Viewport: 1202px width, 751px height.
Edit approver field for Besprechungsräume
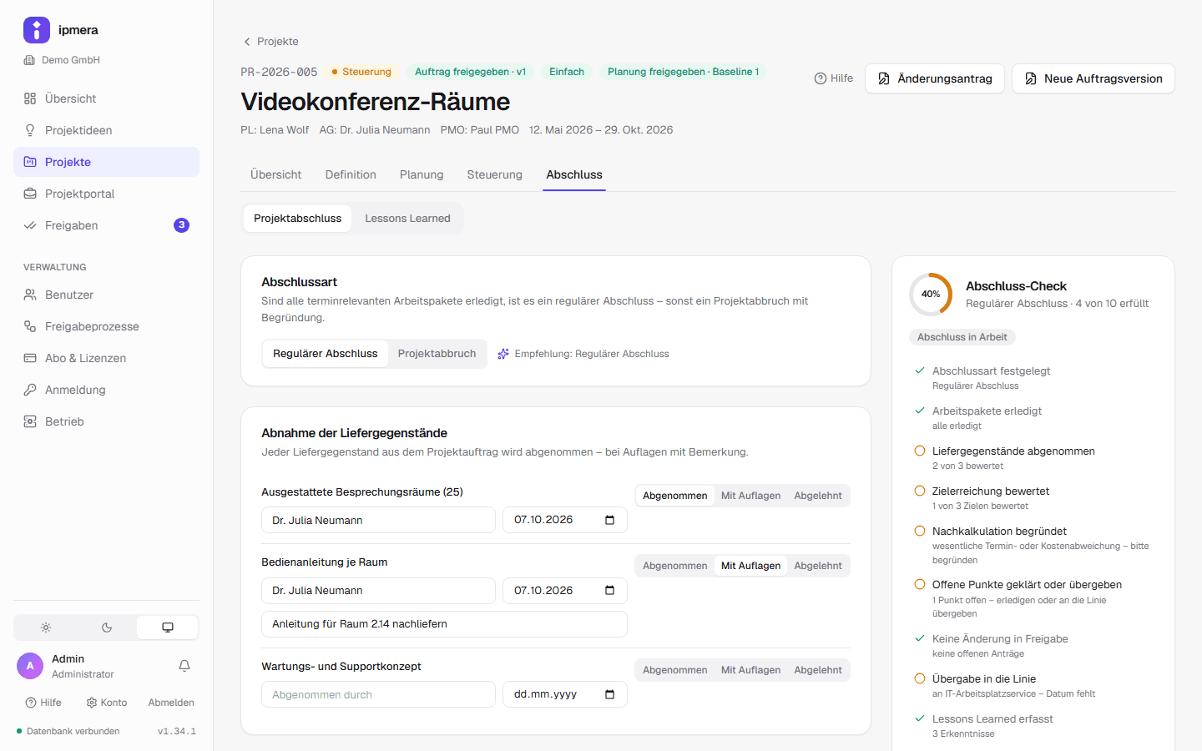point(378,520)
